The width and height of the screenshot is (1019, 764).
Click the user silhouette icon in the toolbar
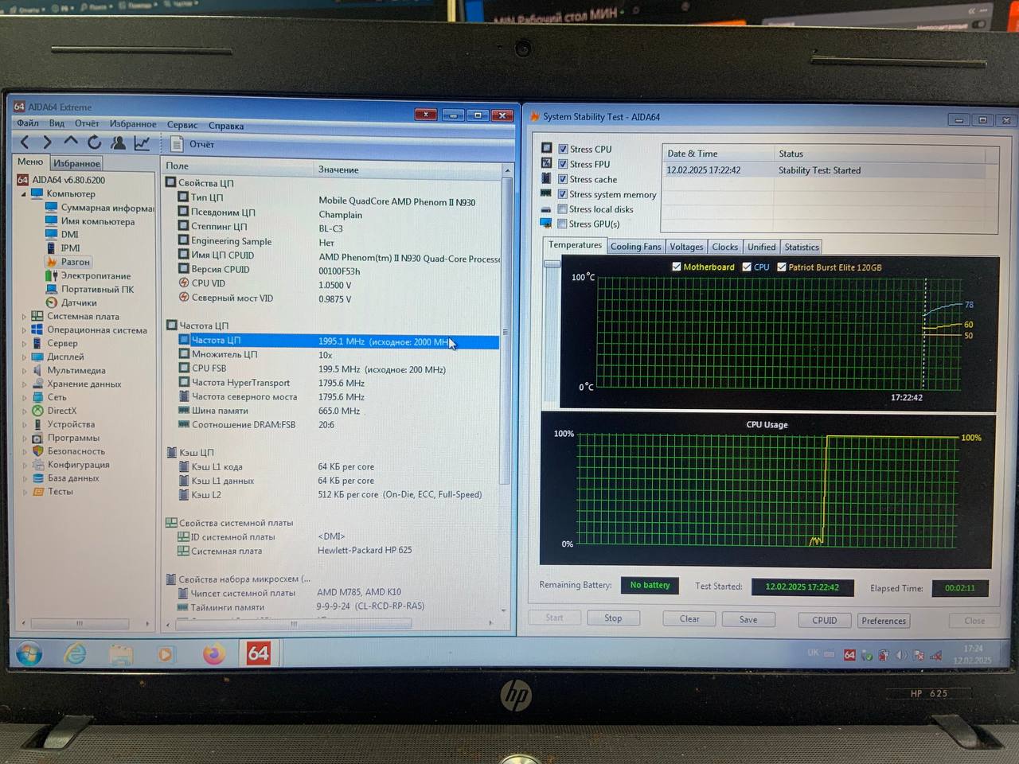click(x=119, y=142)
